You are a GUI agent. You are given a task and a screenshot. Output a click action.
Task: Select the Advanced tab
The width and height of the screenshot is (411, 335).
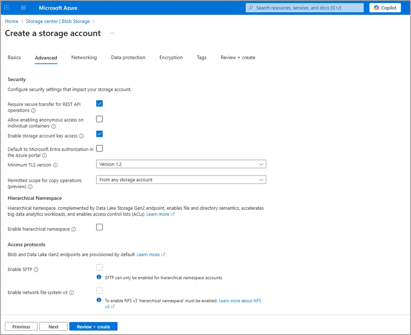point(46,58)
